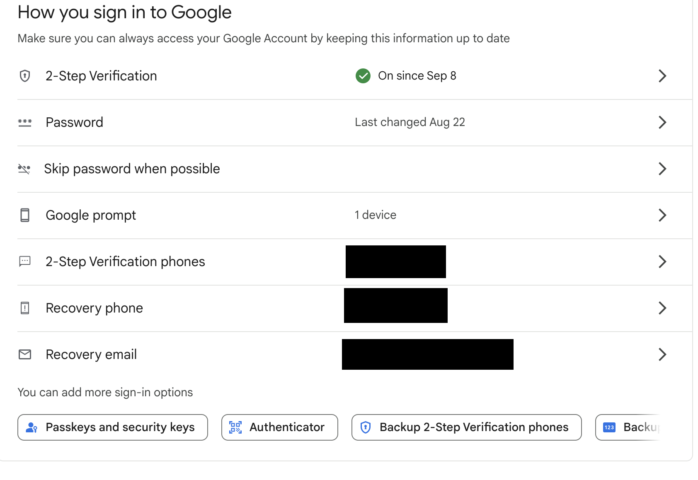Click the Password asterisks icon
698x480 pixels.
tap(25, 122)
